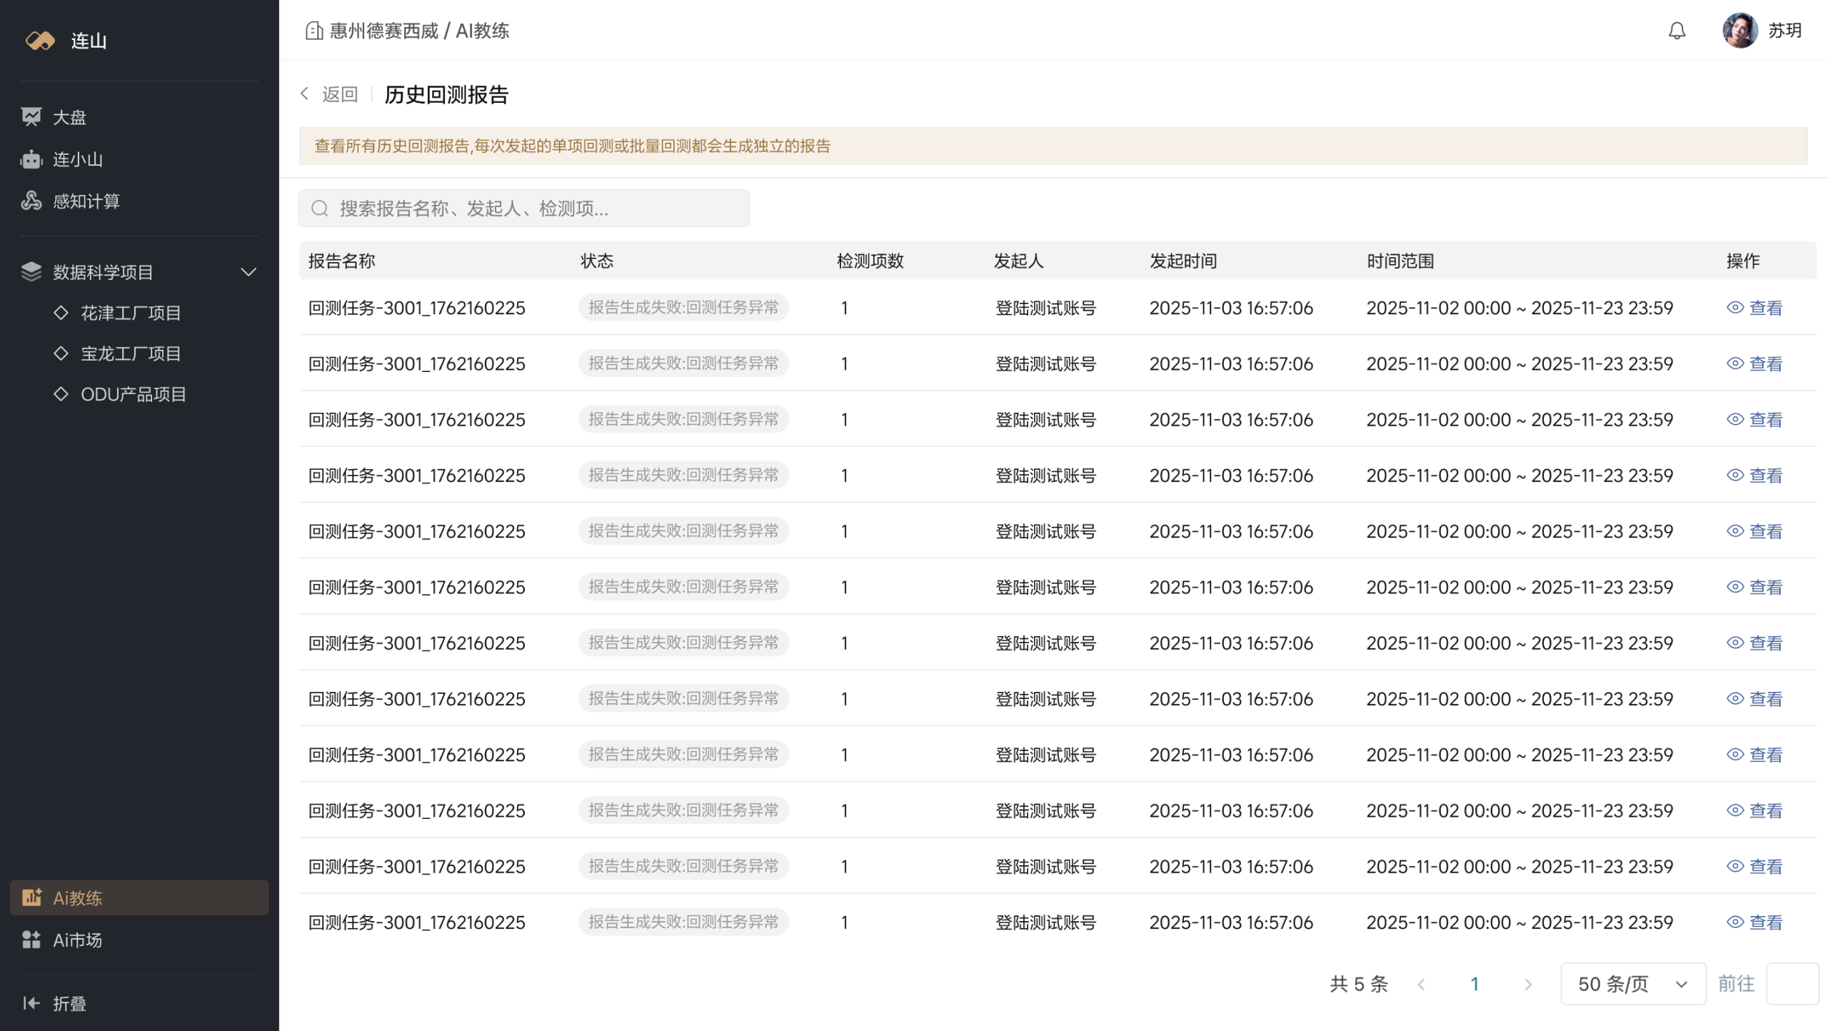Click the orange banner 查看所有历史回测报告 text

click(x=572, y=146)
